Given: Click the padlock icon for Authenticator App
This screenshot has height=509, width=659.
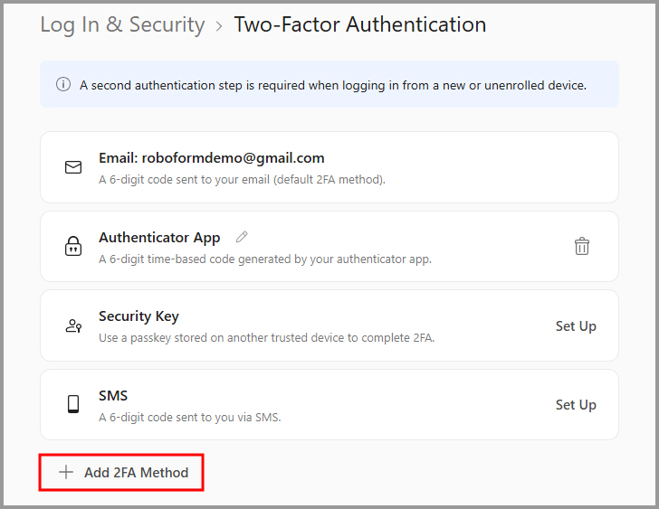Looking at the screenshot, I should click(73, 246).
